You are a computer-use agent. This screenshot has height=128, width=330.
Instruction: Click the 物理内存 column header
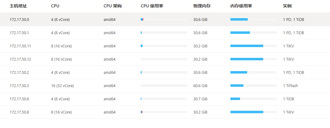click(201, 6)
